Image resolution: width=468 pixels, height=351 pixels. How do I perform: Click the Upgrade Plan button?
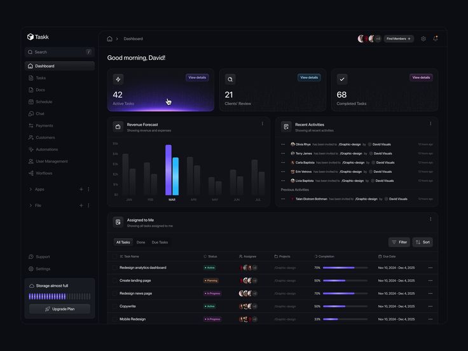tap(60, 309)
